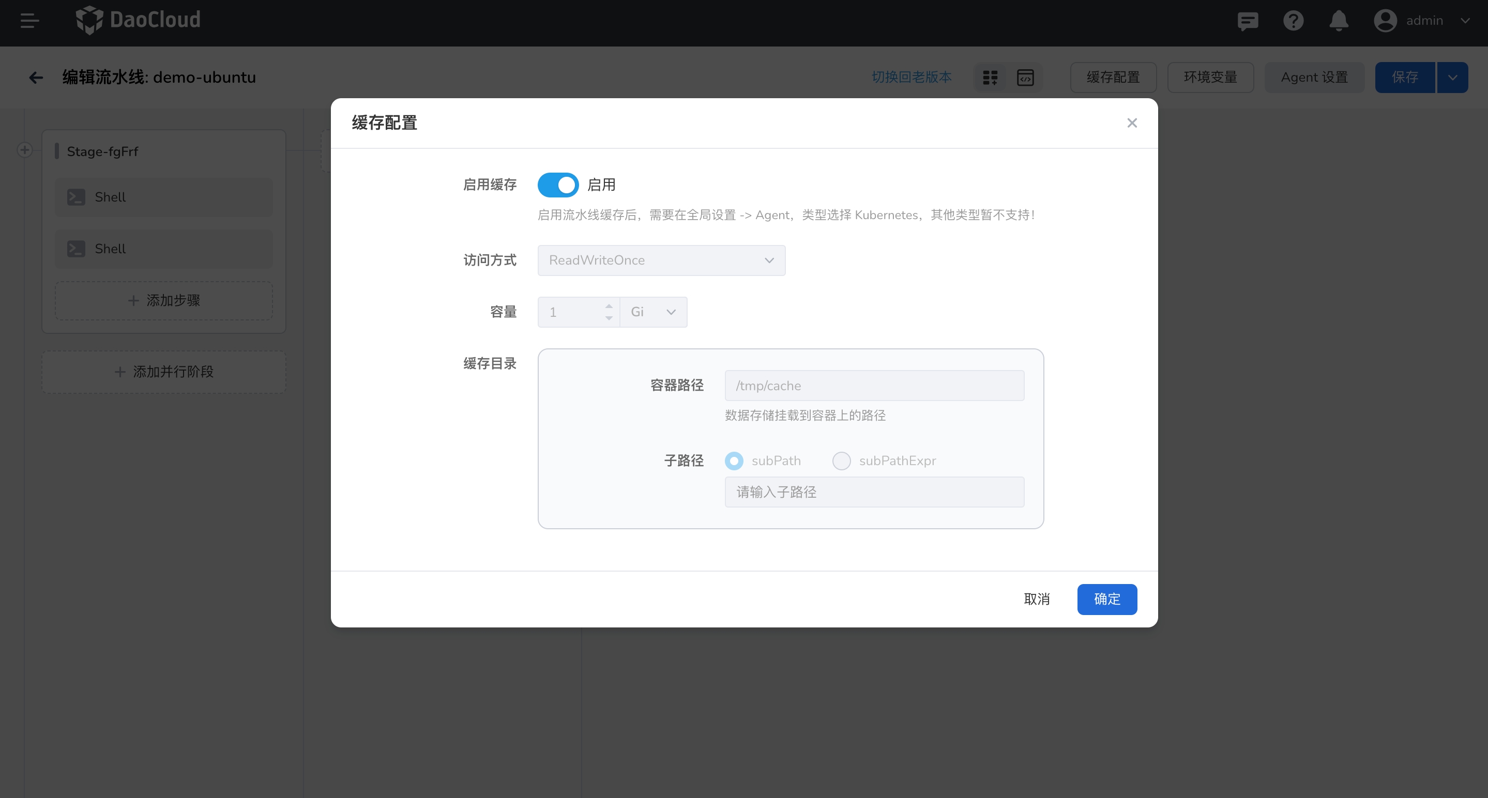1488x798 pixels.
Task: Open the Gi capacity unit dropdown
Action: (654, 312)
